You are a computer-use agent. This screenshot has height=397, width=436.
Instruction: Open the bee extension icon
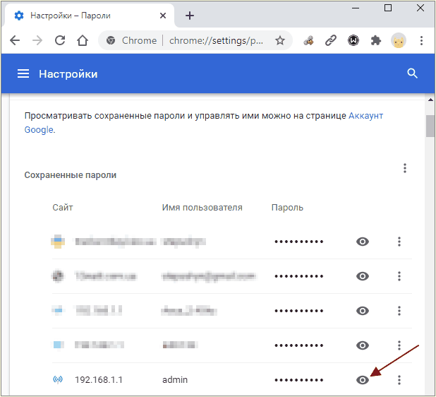click(x=308, y=41)
